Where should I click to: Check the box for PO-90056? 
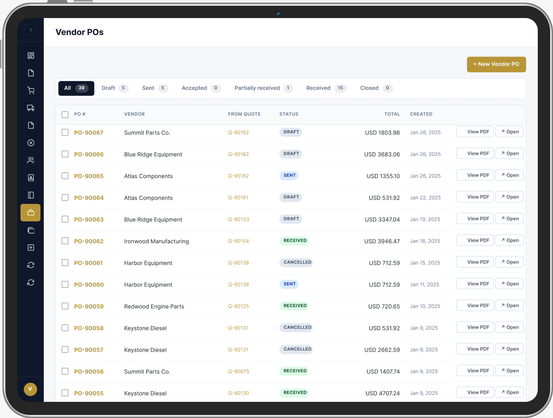(65, 371)
